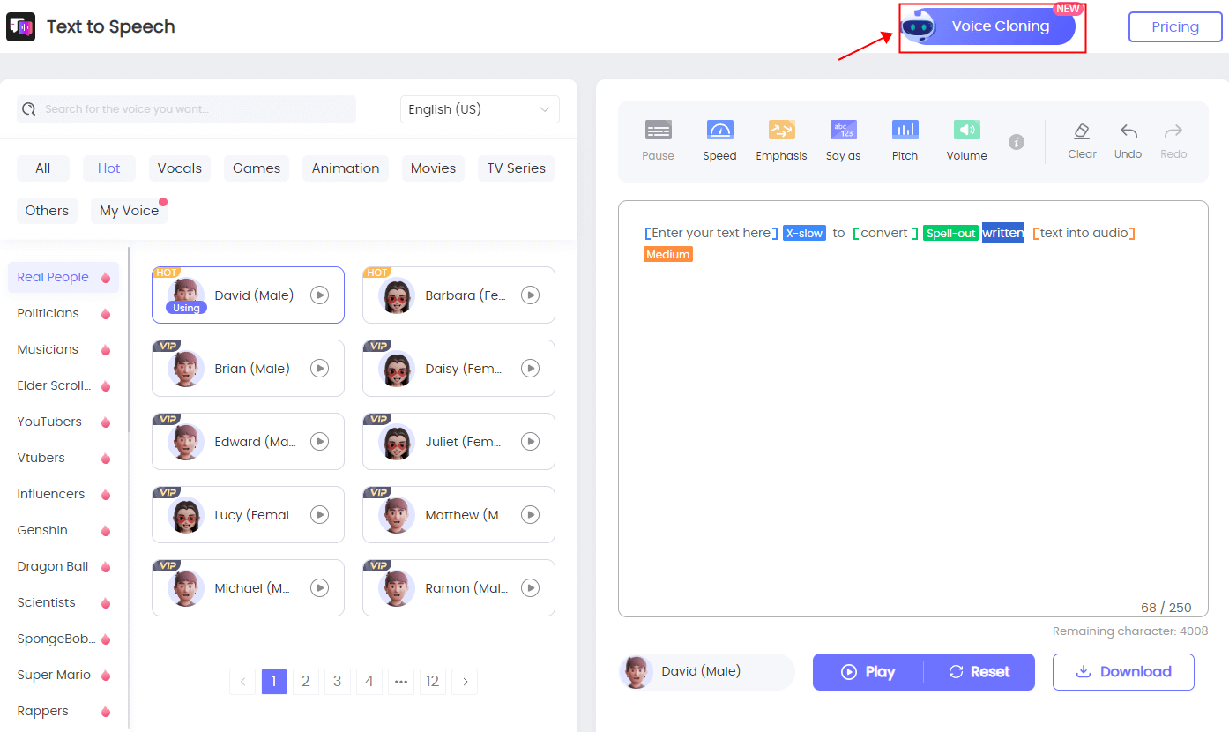
Task: Open the Voice Cloning feature
Action: [x=991, y=26]
